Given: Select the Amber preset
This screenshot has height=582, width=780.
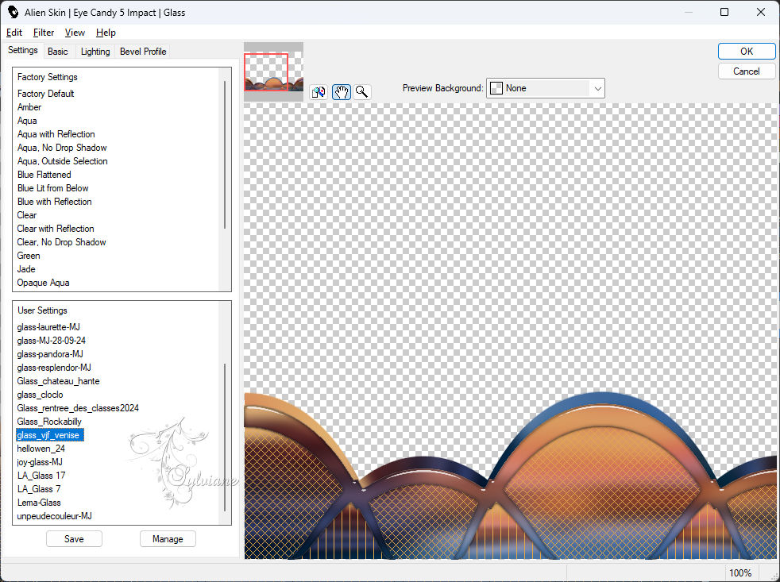Looking at the screenshot, I should tap(29, 107).
